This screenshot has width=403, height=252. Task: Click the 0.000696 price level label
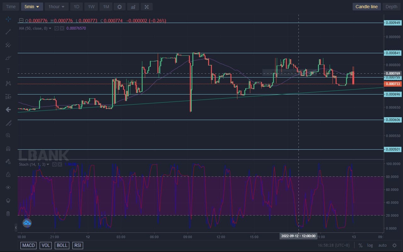[x=393, y=94]
